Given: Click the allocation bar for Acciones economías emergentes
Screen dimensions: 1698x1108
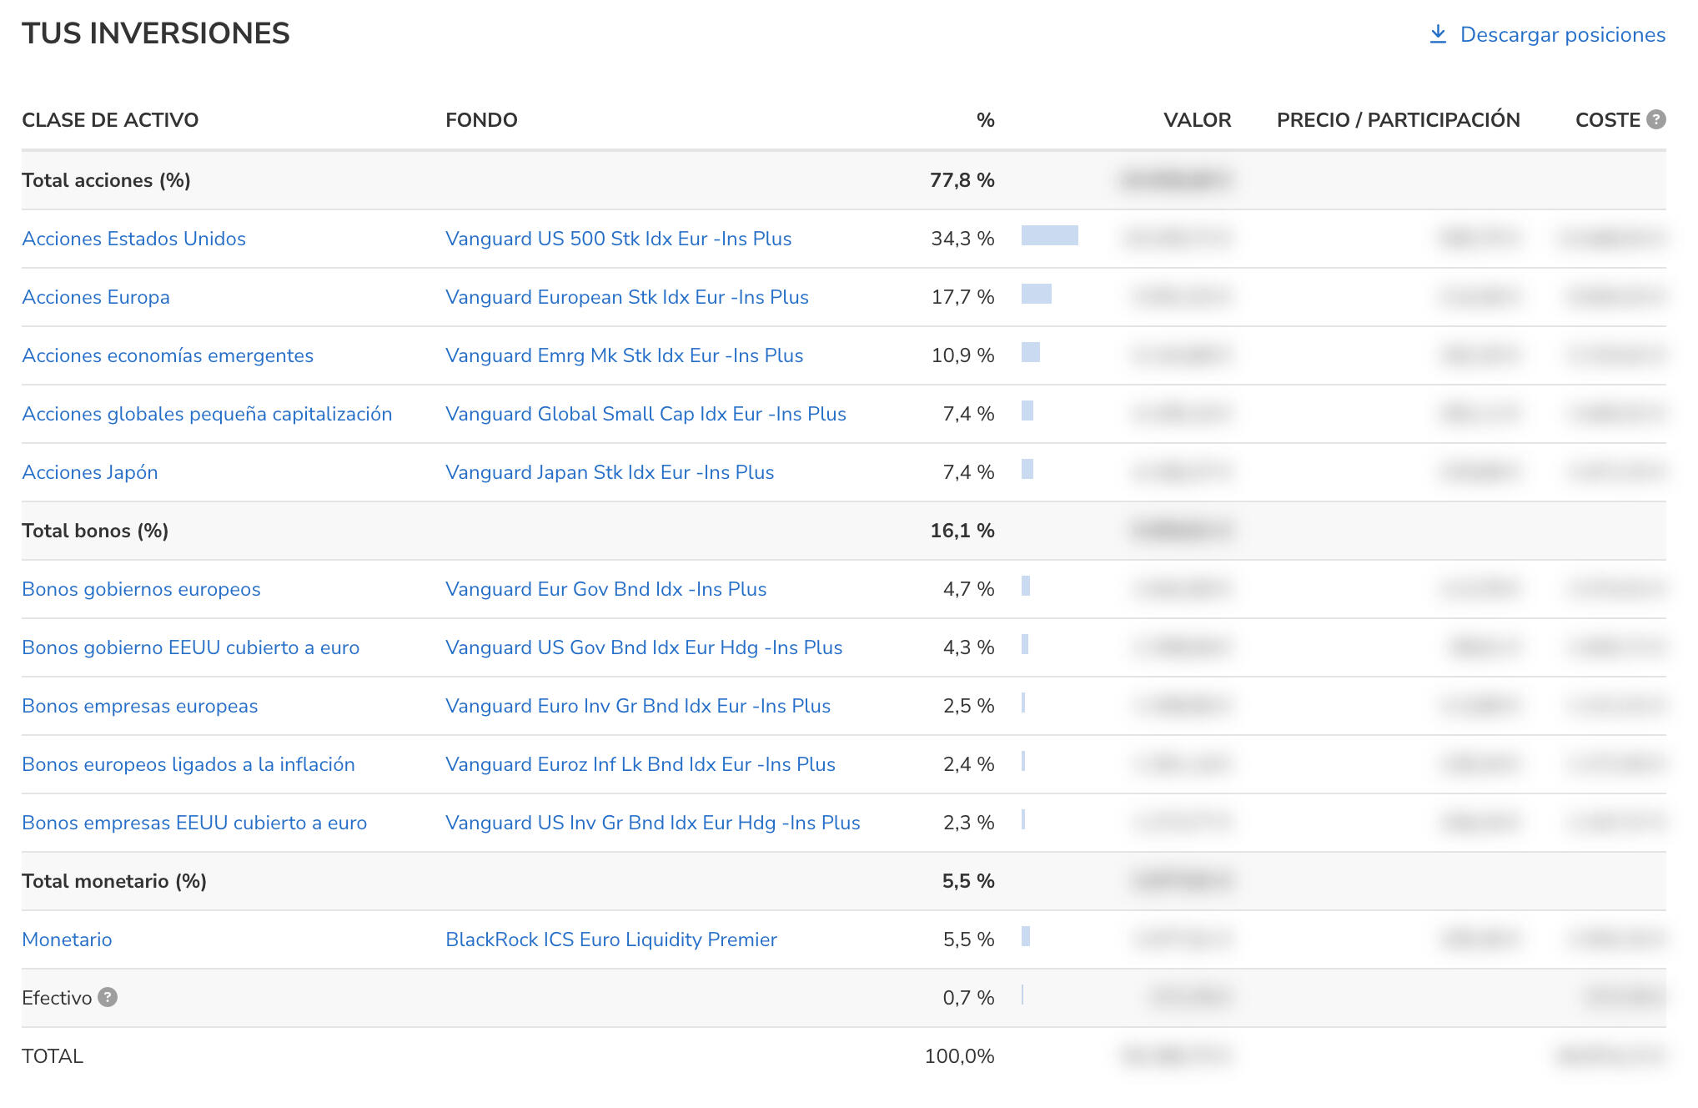Looking at the screenshot, I should [1031, 352].
